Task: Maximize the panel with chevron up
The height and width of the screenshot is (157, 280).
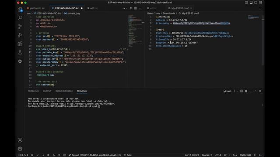Action: point(255,91)
